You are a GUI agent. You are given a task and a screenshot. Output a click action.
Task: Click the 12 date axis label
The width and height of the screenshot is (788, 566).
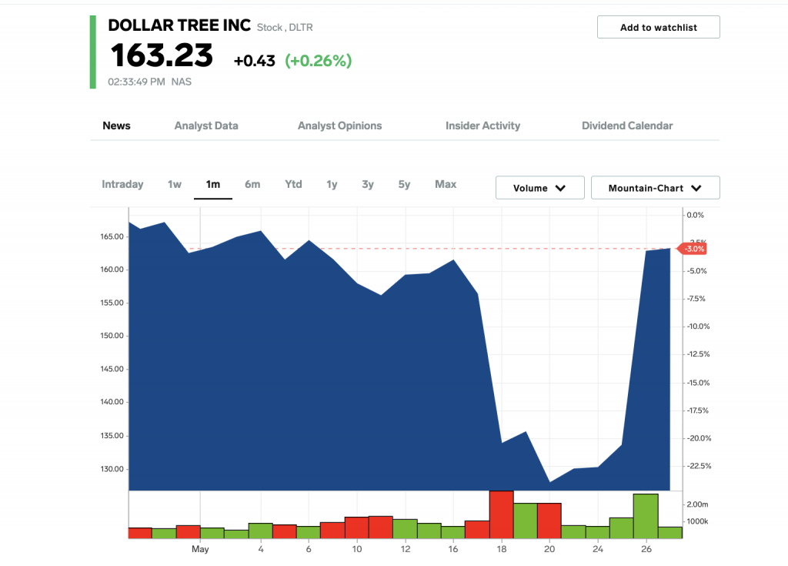click(406, 549)
